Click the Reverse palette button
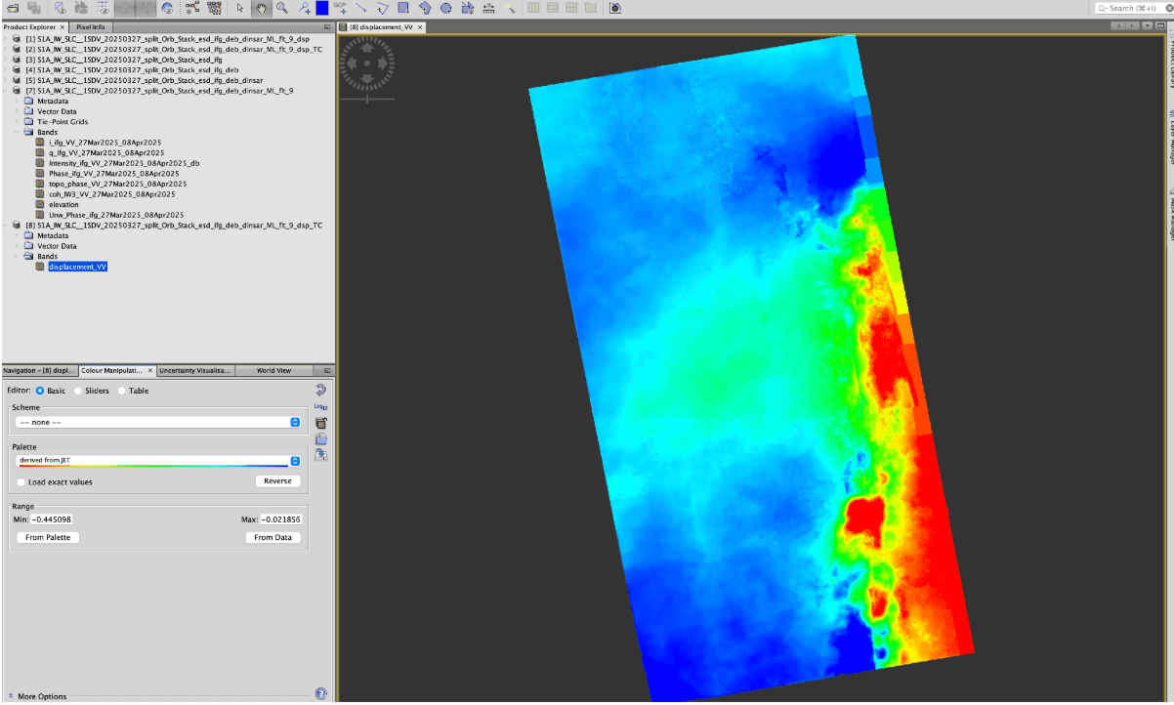Viewport: 1174px width, 705px height. click(277, 480)
